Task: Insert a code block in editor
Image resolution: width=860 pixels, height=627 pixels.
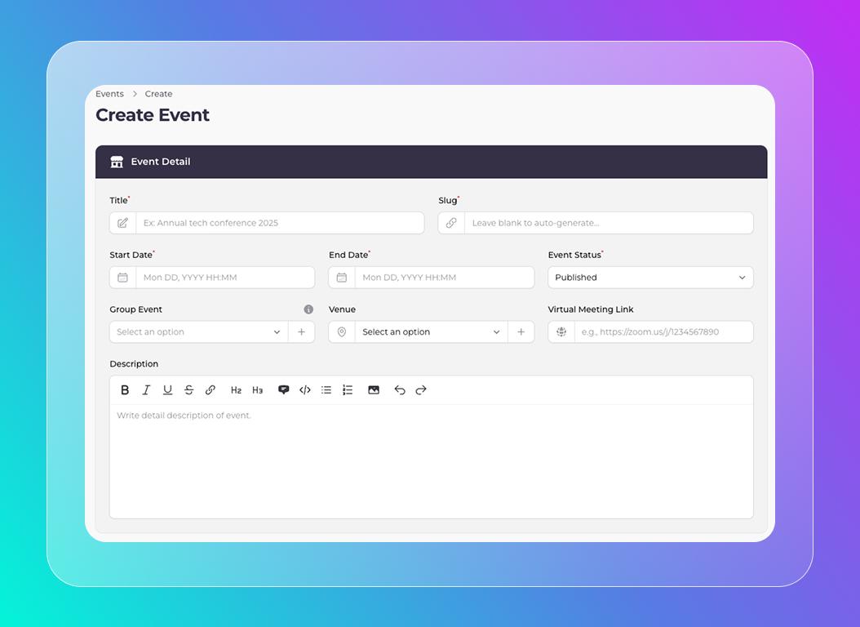Action: tap(305, 390)
